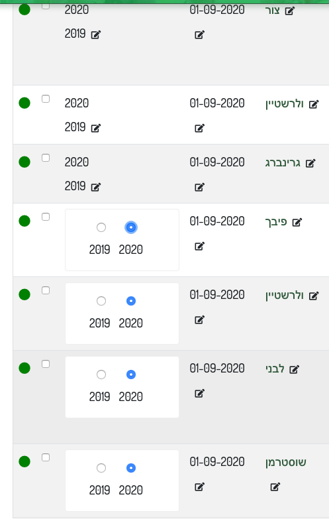Tick the checkbox in the שוסטרמן row
329x525 pixels.
tap(46, 457)
